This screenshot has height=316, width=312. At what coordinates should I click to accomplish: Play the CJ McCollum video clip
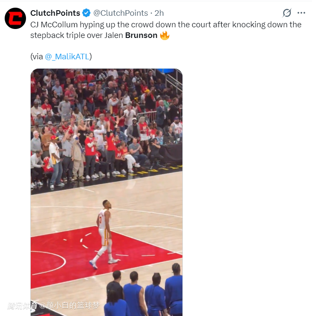(x=107, y=192)
